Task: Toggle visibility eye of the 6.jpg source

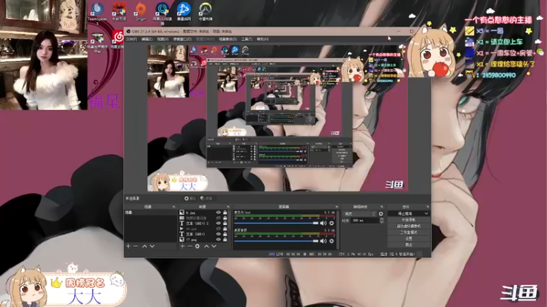Action: (218, 212)
